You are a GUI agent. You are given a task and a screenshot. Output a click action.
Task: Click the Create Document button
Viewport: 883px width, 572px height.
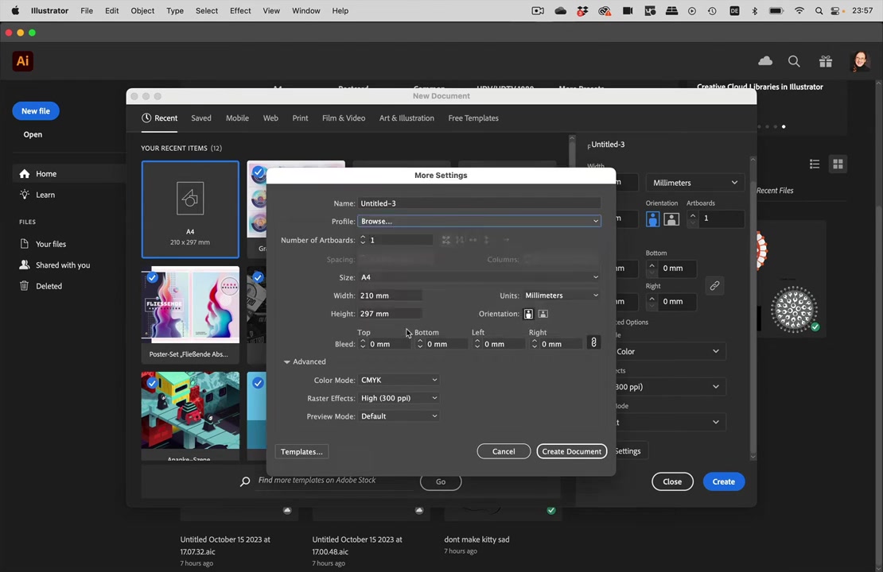click(572, 451)
